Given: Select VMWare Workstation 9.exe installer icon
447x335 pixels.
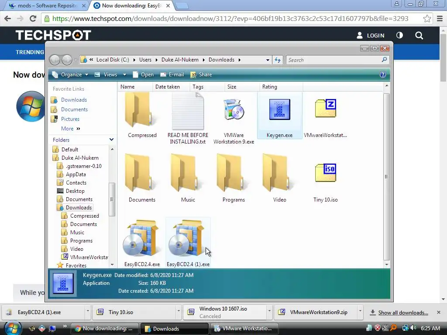Looking at the screenshot, I should coord(234,109).
